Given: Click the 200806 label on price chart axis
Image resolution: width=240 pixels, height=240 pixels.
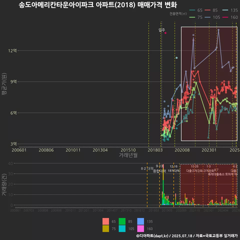Looking at the screenshot, I should click(x=46, y=150).
